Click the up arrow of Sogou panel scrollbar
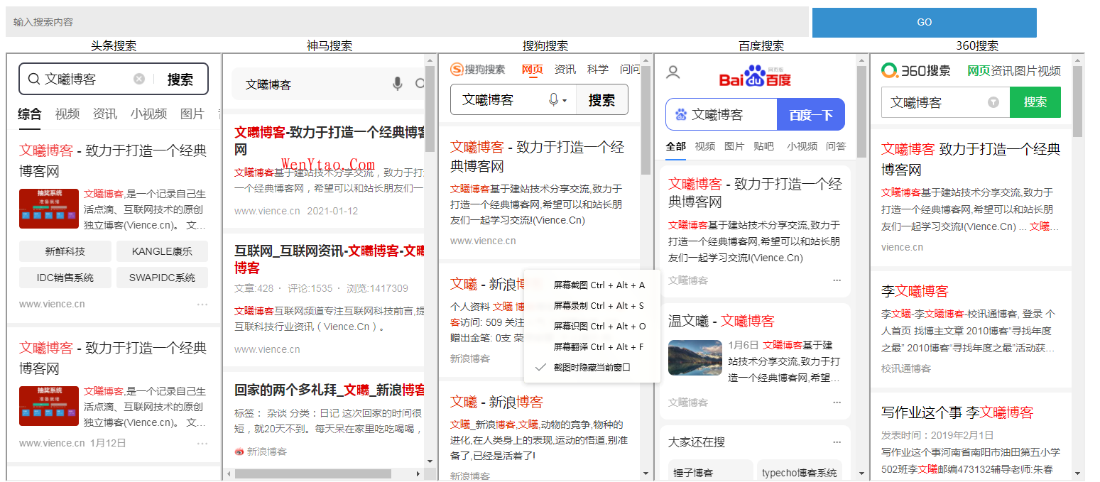Image resolution: width=1100 pixels, height=482 pixels. [x=646, y=60]
